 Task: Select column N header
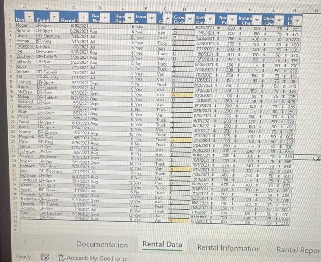click(316, 11)
